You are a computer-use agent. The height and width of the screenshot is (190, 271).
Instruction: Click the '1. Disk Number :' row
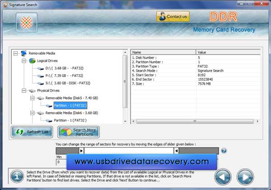pos(196,58)
